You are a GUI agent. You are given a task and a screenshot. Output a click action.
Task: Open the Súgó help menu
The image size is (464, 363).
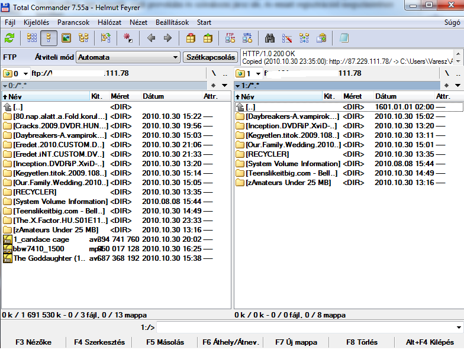click(452, 22)
